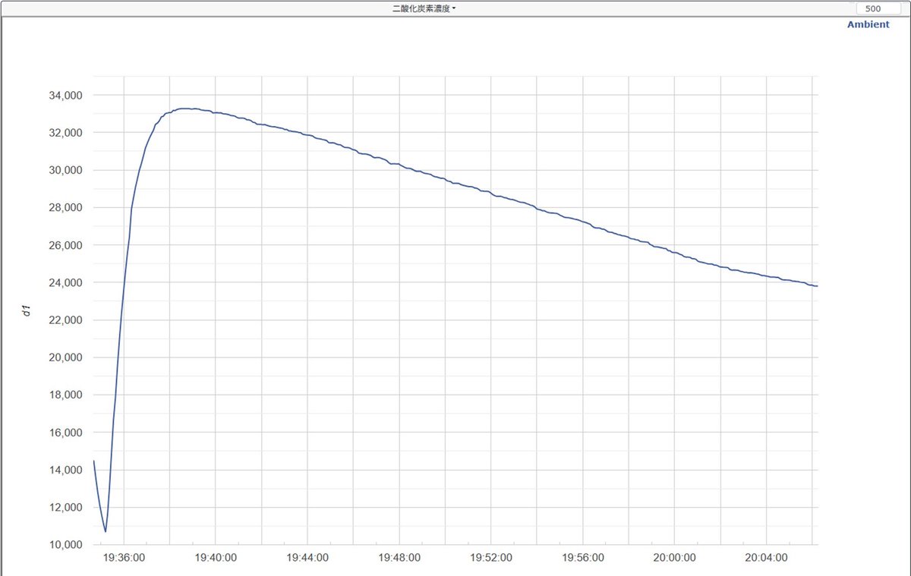Click the 18,000 y-axis value

click(x=65, y=395)
